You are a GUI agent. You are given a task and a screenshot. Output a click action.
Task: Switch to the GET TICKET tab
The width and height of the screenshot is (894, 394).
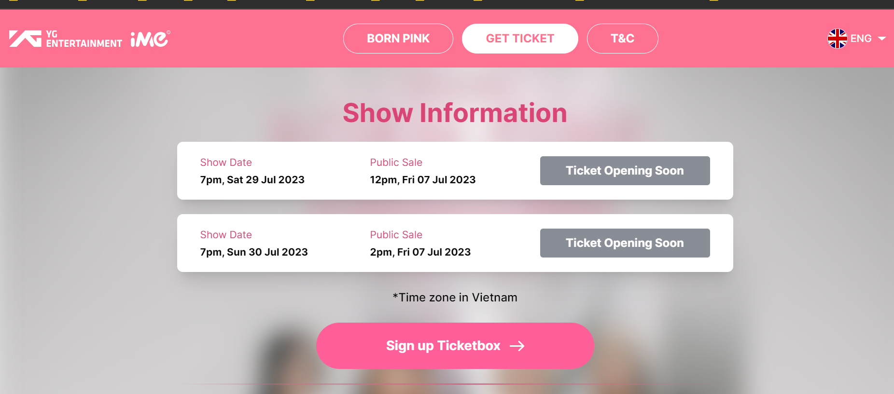(x=520, y=39)
